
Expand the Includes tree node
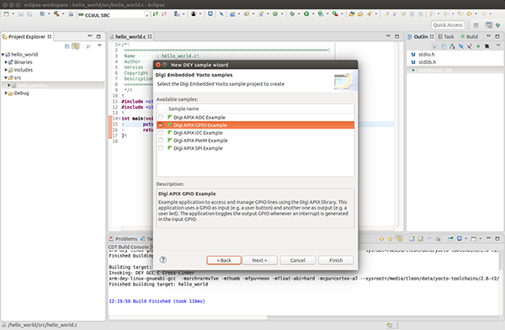pos(6,70)
